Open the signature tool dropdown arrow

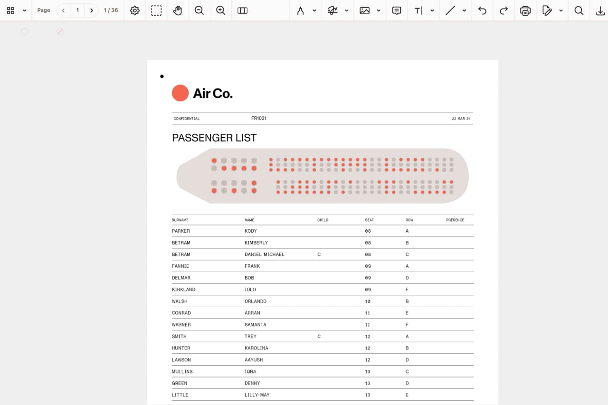click(x=346, y=10)
